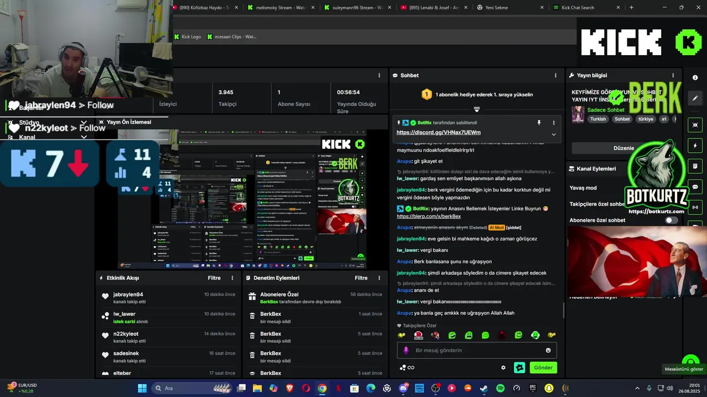Screen dimensions: 707x397
Task: Open the blerp.com/x/berkBex link
Action: (429, 217)
